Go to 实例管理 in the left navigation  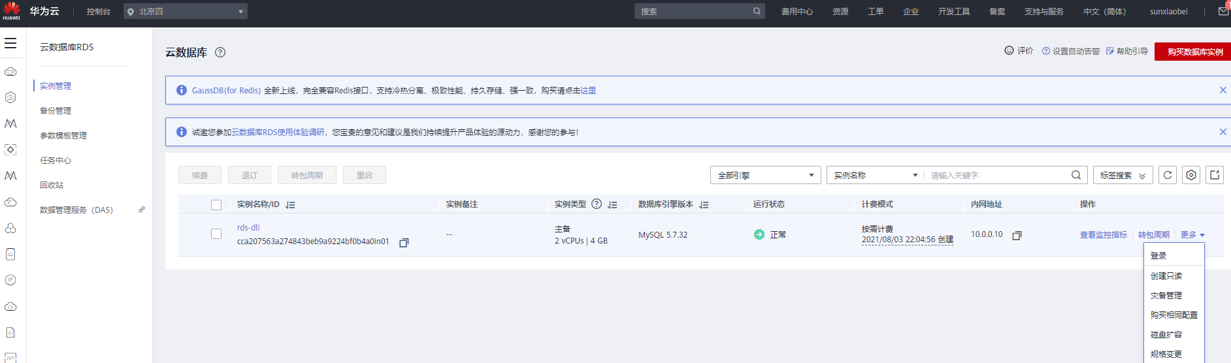coord(56,86)
